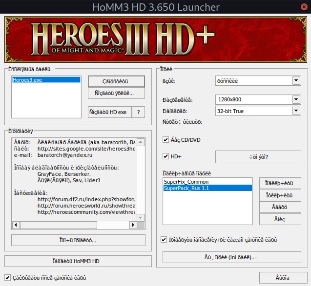This screenshot has width=311, height=286.
Task: Click the bottom-right exit button
Action: (x=283, y=278)
